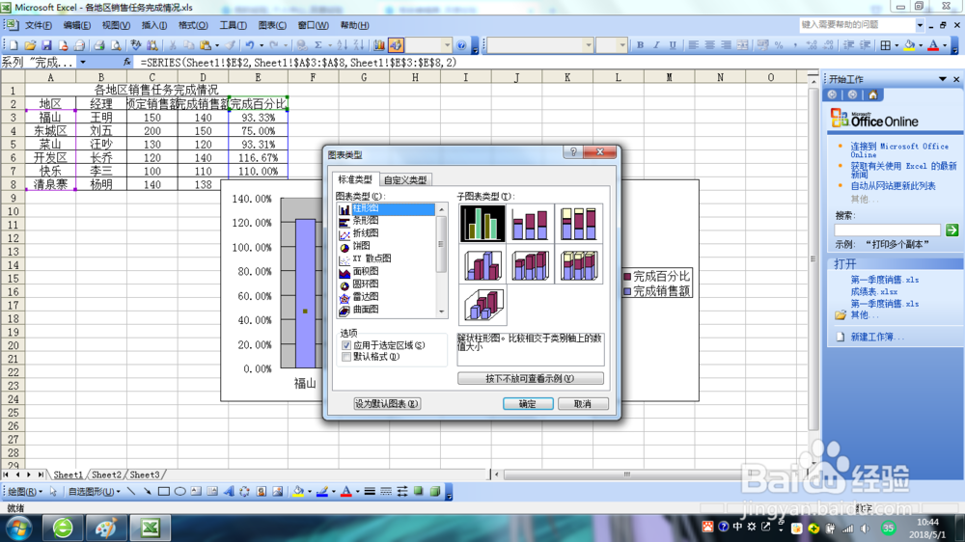Click the Line Style drawing icon
The width and height of the screenshot is (965, 542).
(370, 492)
